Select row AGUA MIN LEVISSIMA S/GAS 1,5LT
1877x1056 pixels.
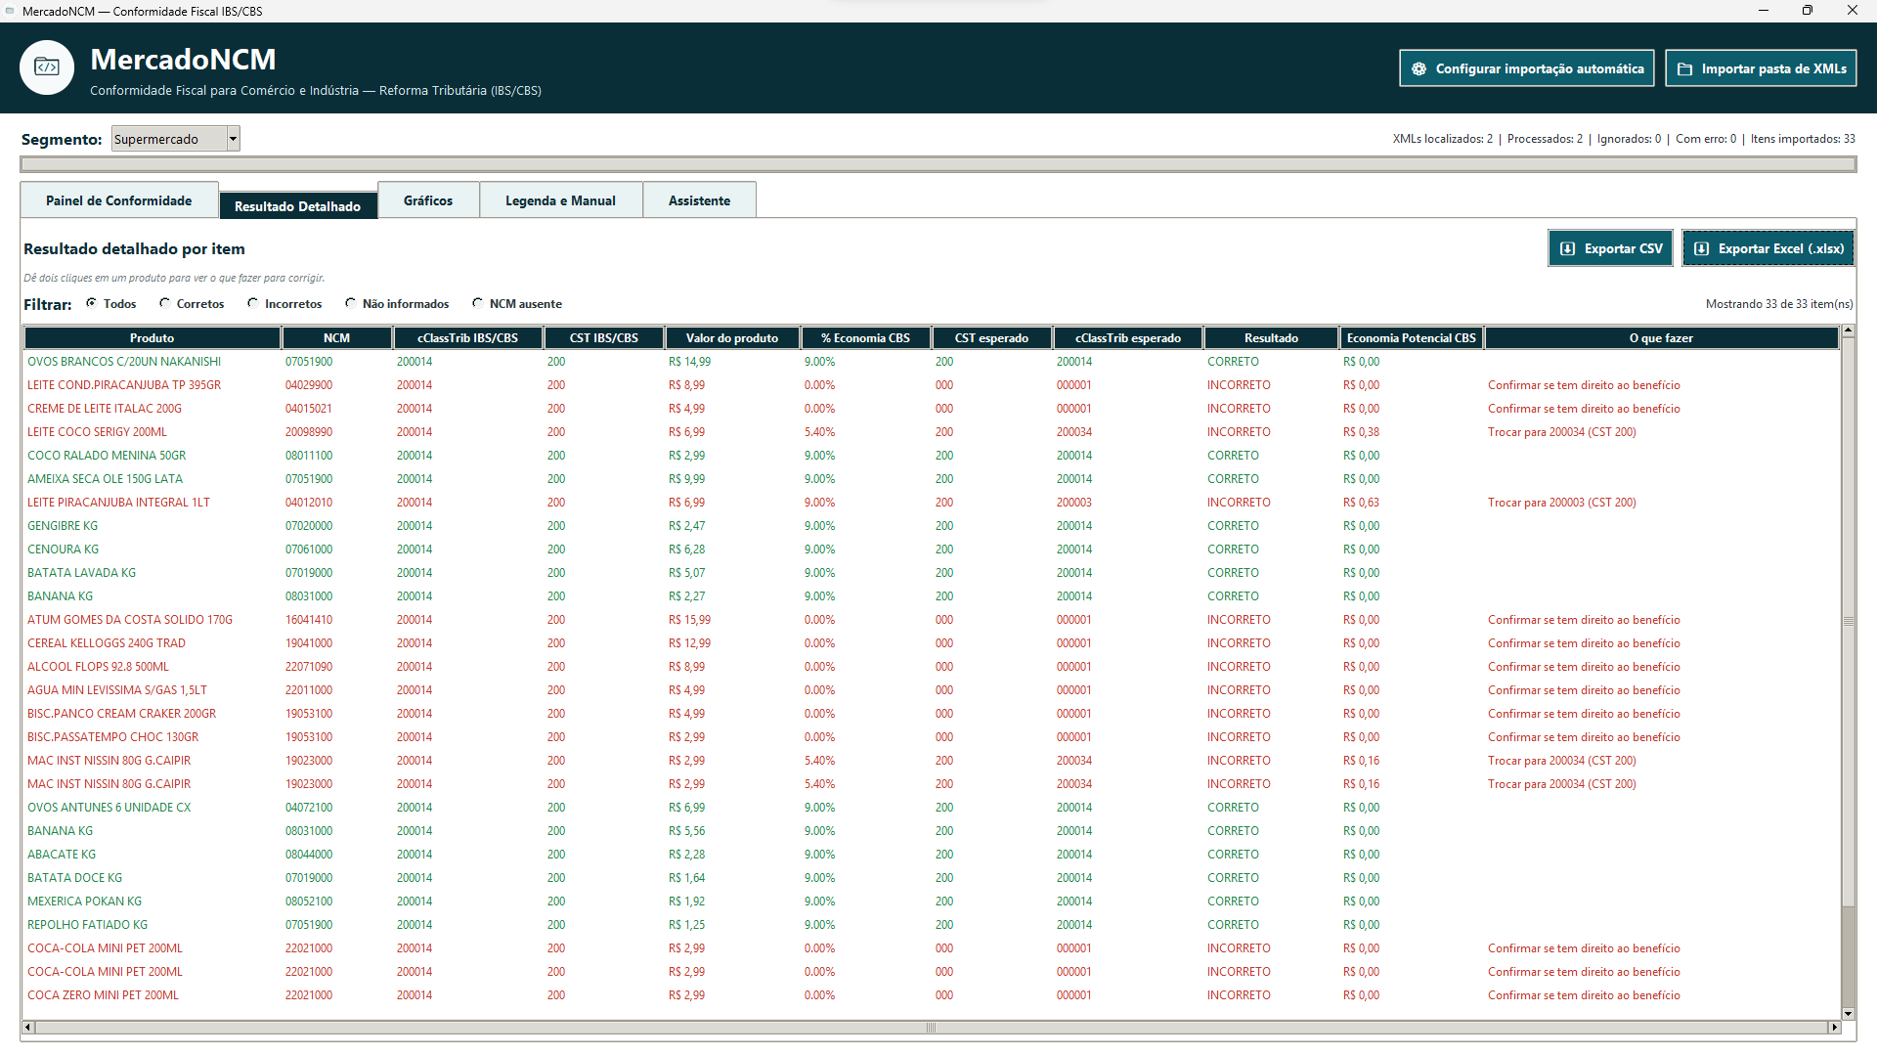point(932,690)
